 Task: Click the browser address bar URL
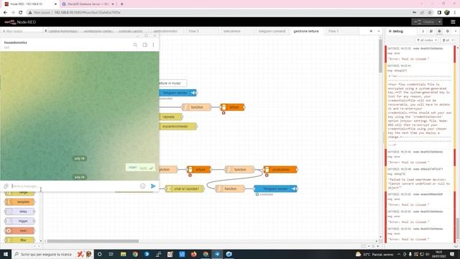(88, 12)
